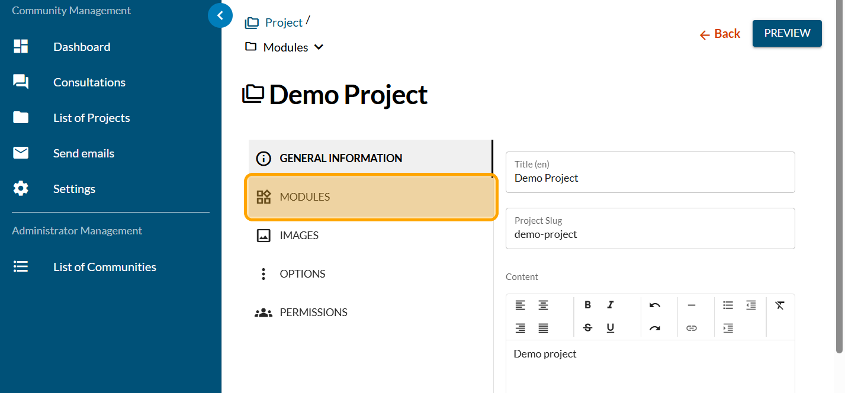This screenshot has height=393, width=845.
Task: Switch to the Permissions tab
Action: pos(313,313)
